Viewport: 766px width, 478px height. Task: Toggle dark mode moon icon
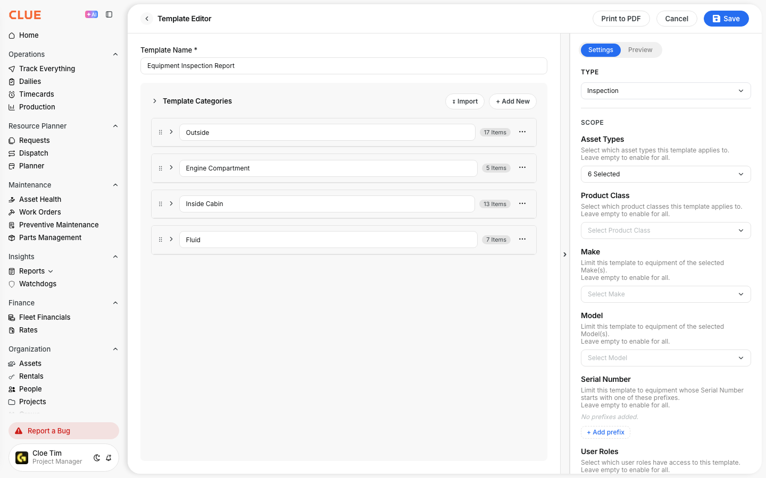point(97,458)
